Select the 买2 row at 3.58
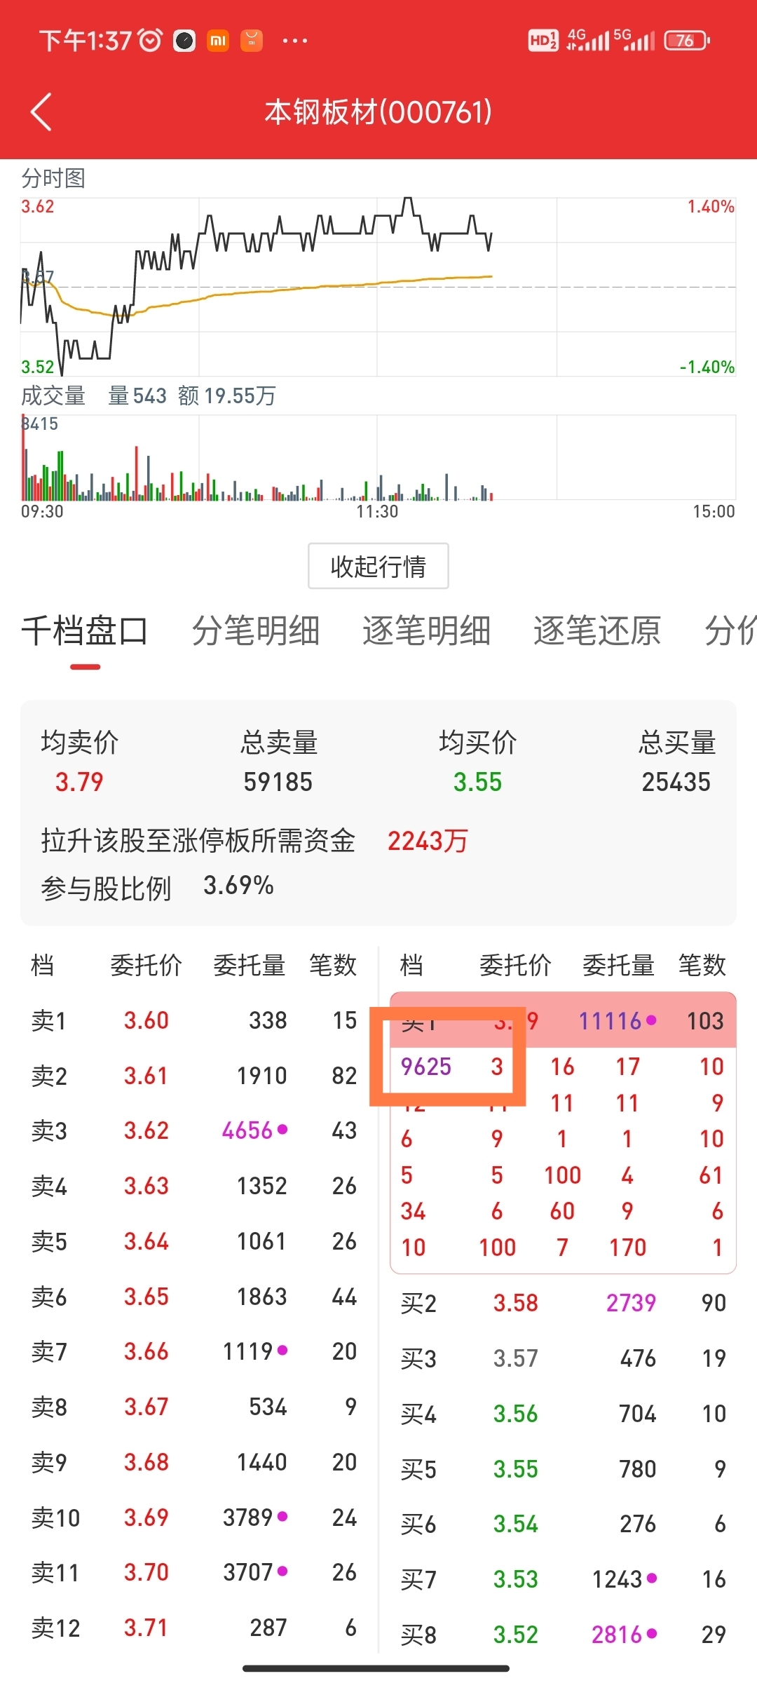 pyautogui.click(x=563, y=1303)
